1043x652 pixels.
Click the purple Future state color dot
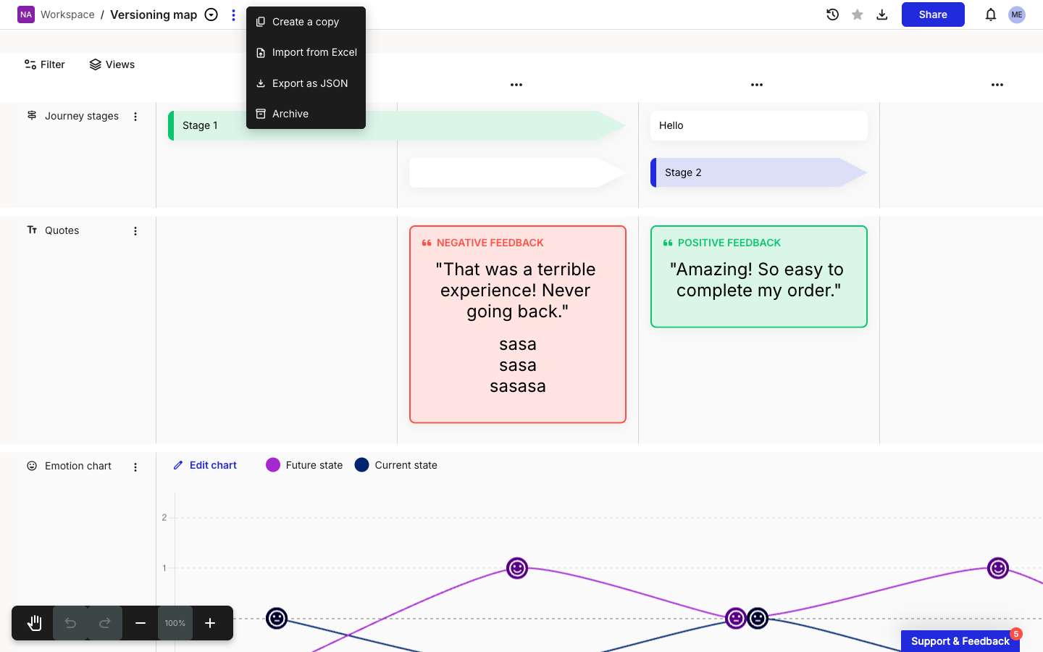click(273, 465)
